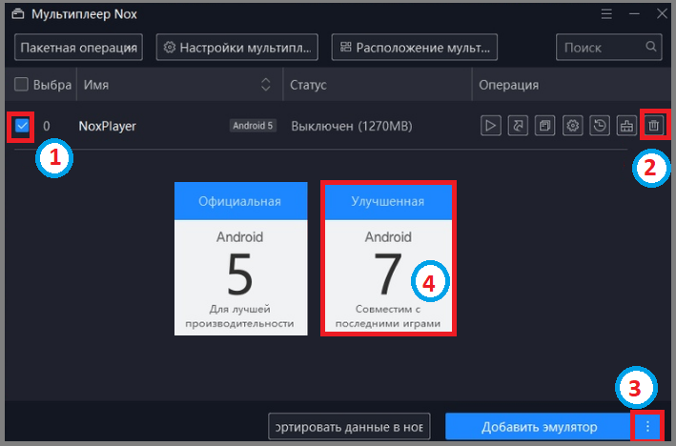Viewport: 676px width, 446px height.
Task: Copy the NoxPlayer emulator instance
Action: click(x=545, y=126)
